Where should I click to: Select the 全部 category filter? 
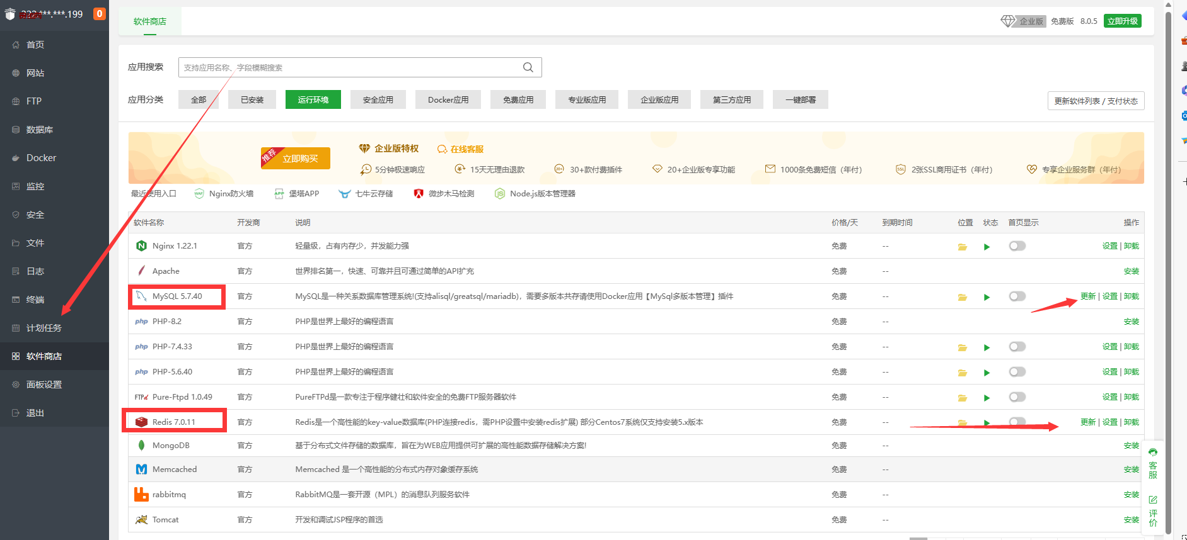tap(199, 99)
